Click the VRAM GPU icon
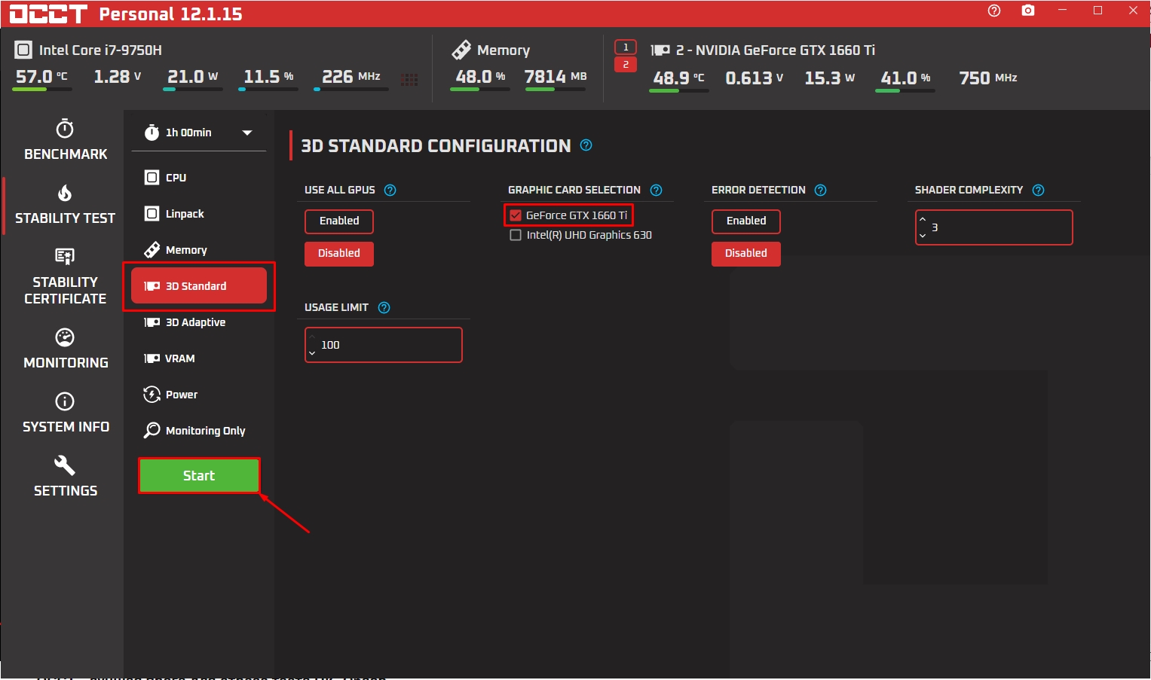This screenshot has width=1151, height=680. point(152,358)
